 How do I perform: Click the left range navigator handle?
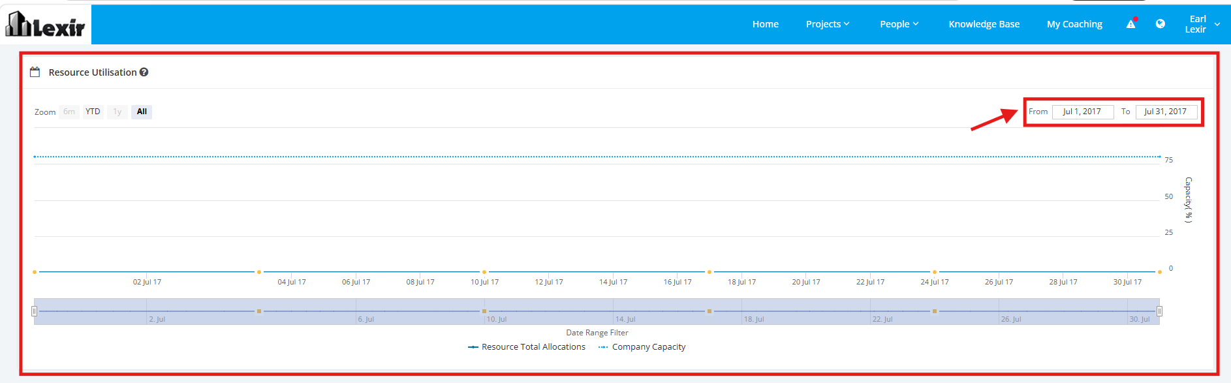(x=35, y=311)
